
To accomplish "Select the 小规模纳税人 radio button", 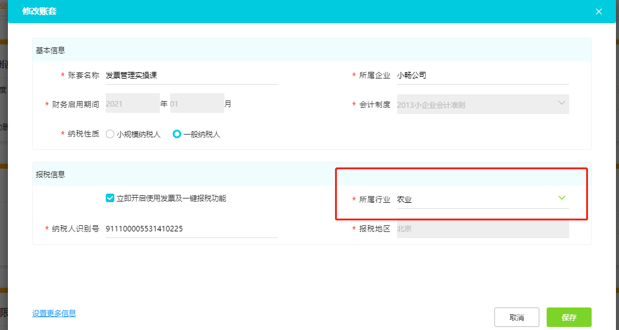I will [x=110, y=134].
